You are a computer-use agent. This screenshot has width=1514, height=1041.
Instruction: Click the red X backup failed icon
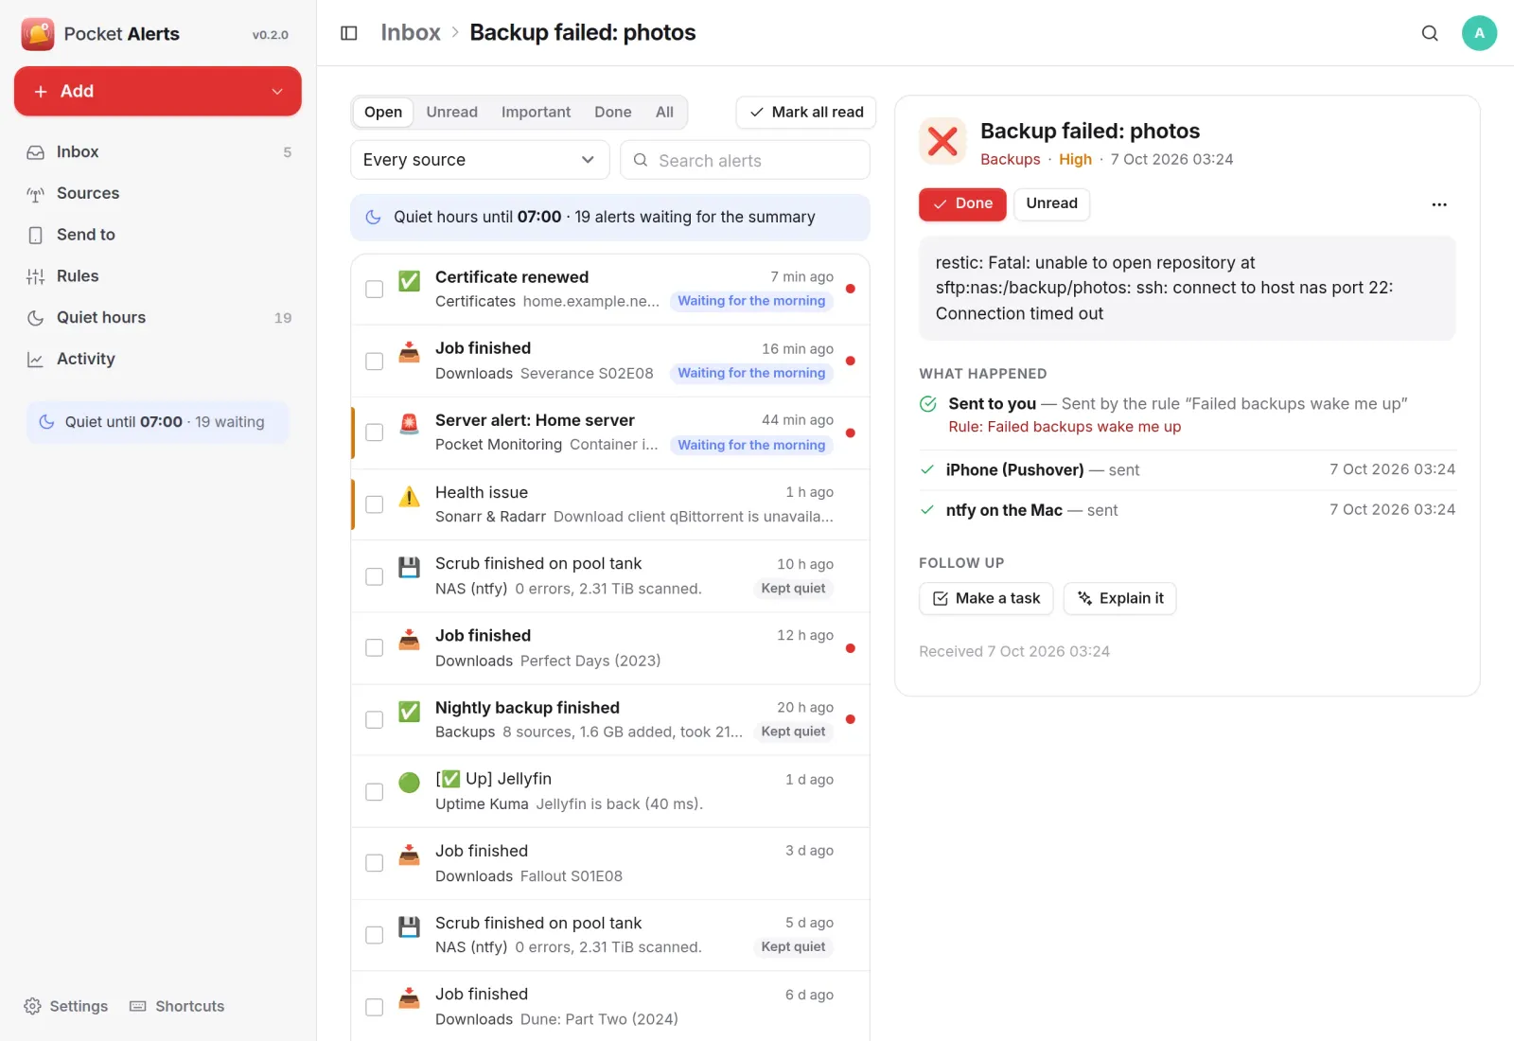click(942, 141)
